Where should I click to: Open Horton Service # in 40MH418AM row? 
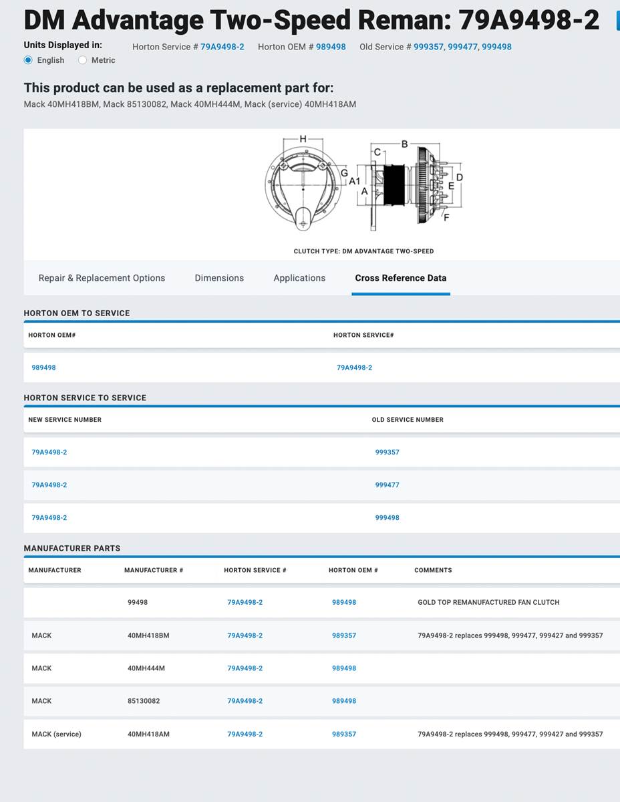(245, 734)
